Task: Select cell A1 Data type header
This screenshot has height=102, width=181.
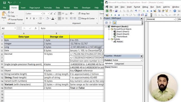Action: pyautogui.click(x=24, y=37)
